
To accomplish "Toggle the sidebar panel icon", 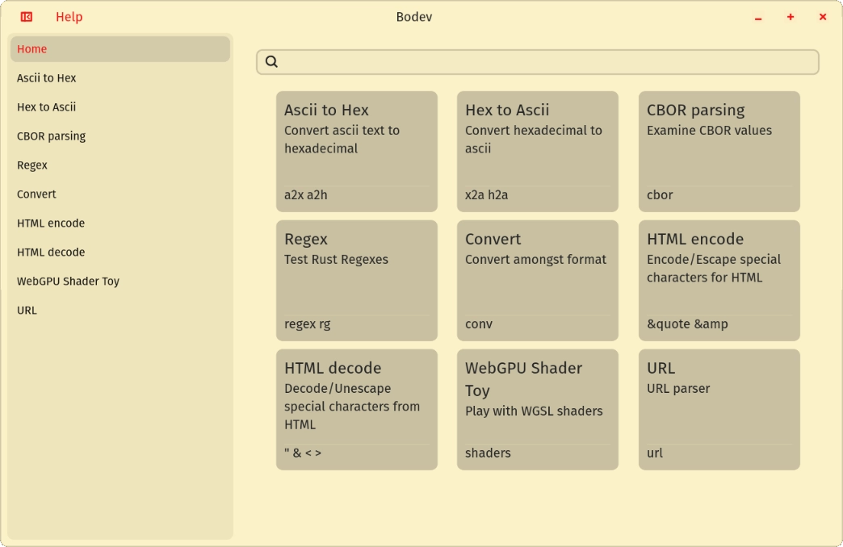I will coord(27,17).
